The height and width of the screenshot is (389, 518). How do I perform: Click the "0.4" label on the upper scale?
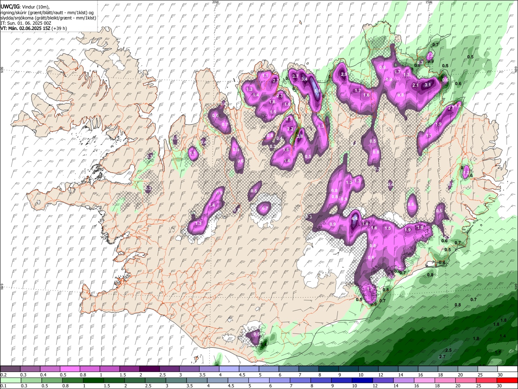click(43, 375)
